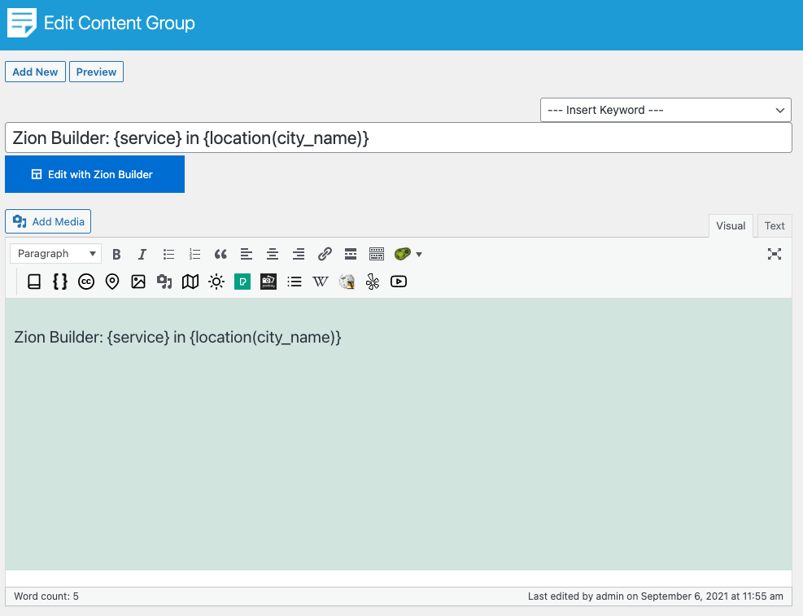The width and height of the screenshot is (803, 616).
Task: Apply blockquote formatting
Action: 220,254
